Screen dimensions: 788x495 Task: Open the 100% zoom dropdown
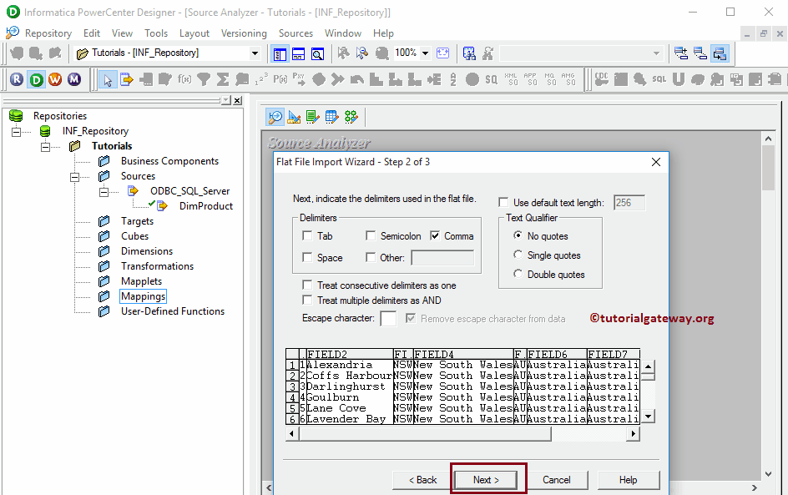point(425,53)
